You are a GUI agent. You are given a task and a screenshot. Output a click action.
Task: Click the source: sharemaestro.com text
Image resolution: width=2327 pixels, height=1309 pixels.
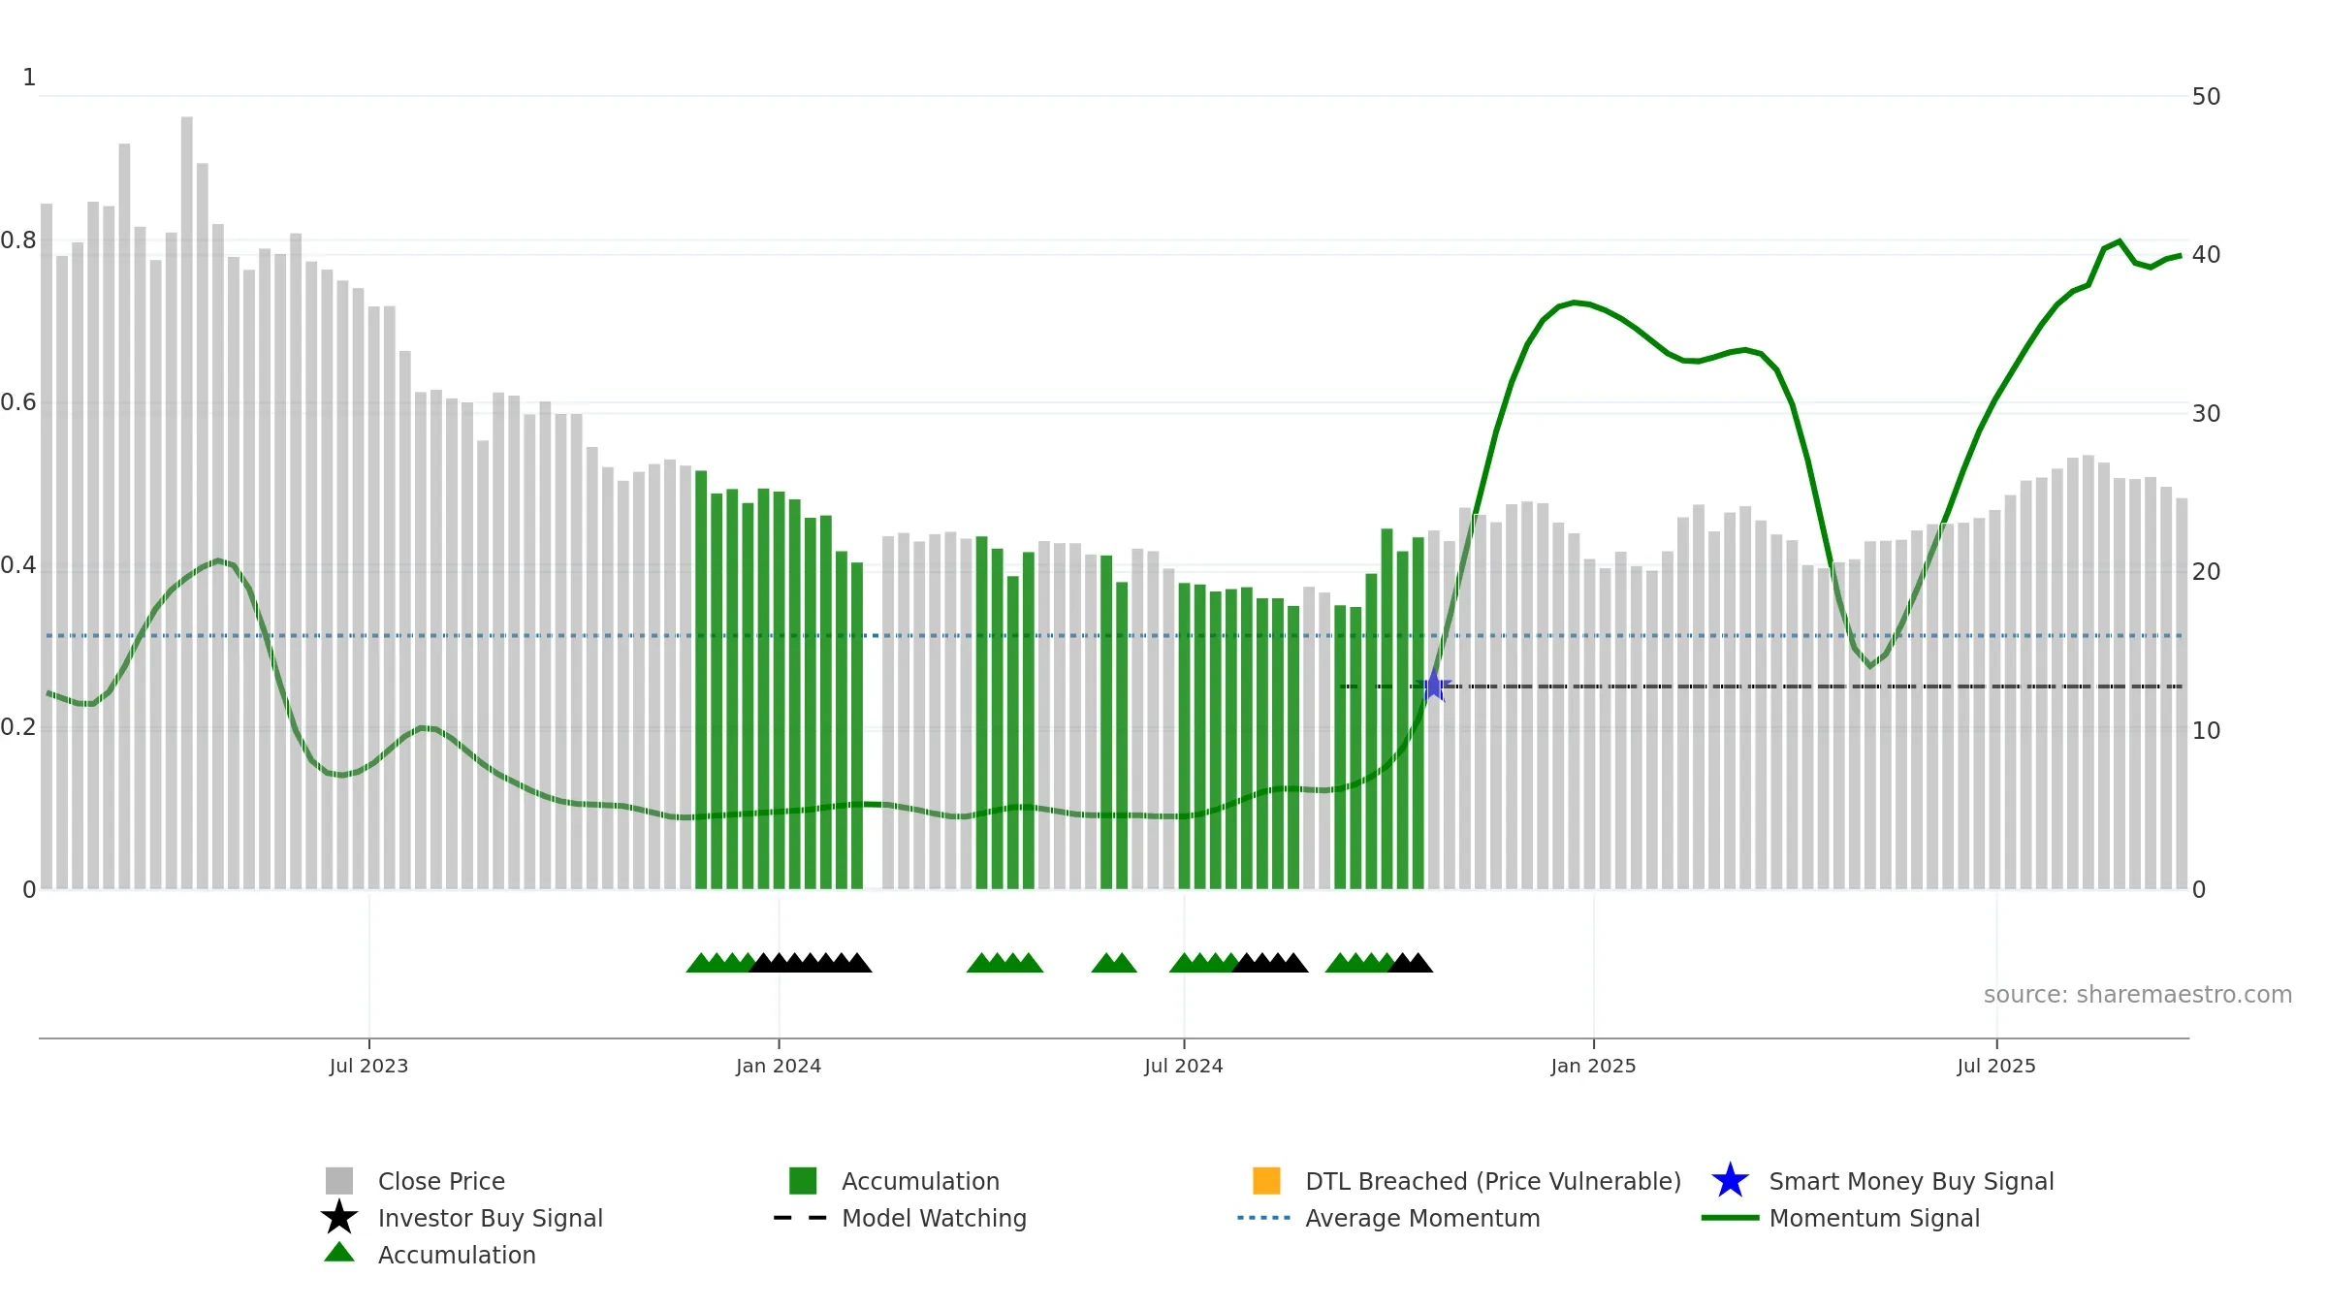2138,995
